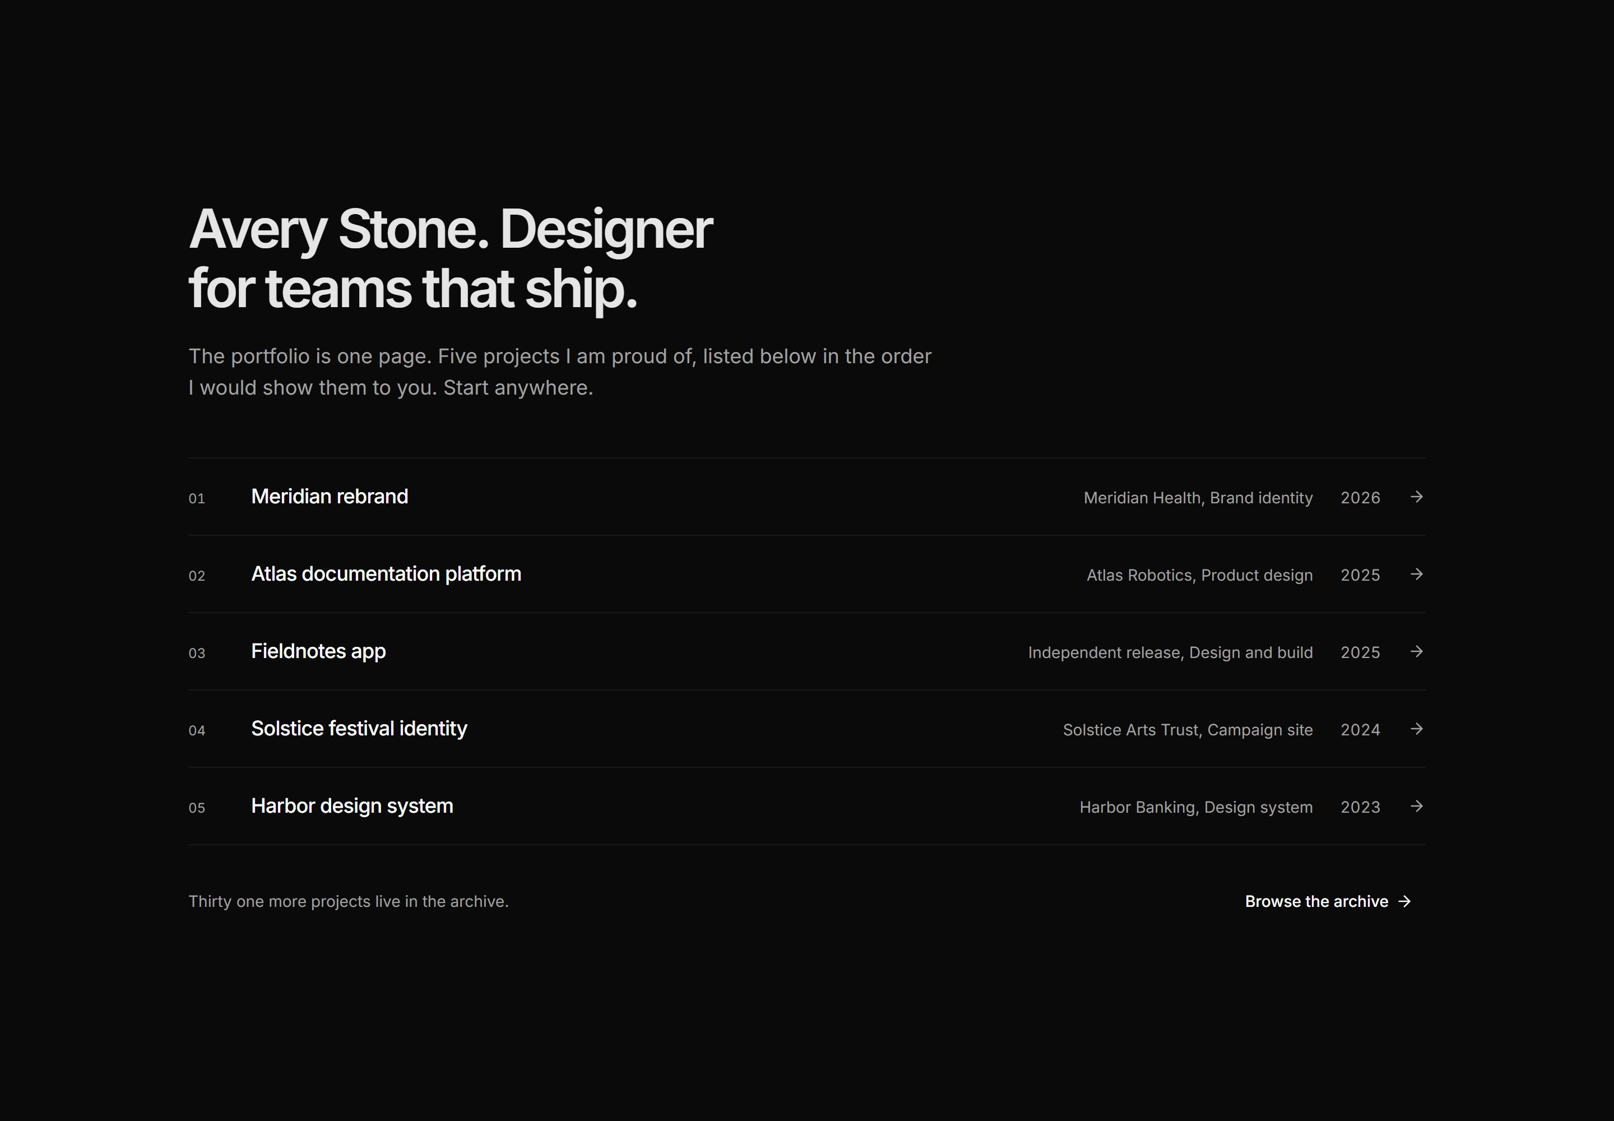Click the 03 project number
This screenshot has width=1614, height=1121.
coord(197,653)
